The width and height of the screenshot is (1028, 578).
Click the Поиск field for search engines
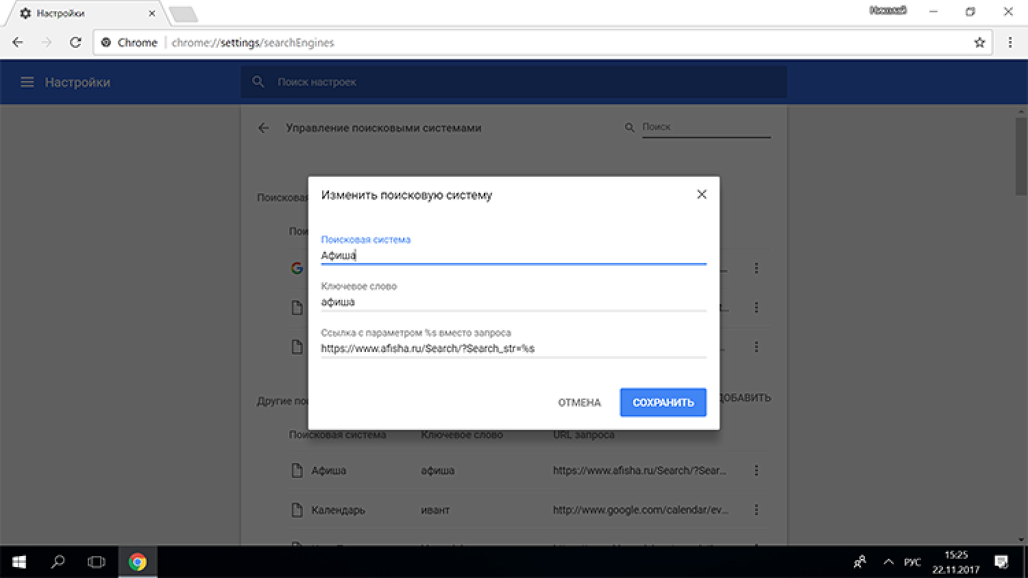point(706,127)
